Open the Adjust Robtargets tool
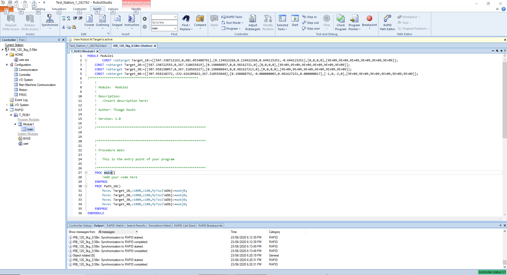507x275 pixels. pos(253,19)
